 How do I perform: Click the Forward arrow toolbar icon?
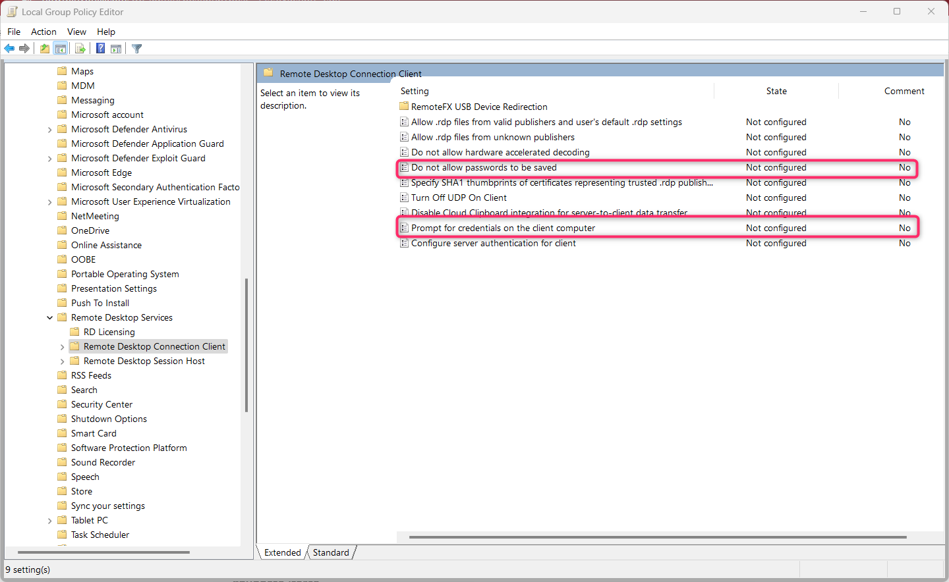[24, 48]
